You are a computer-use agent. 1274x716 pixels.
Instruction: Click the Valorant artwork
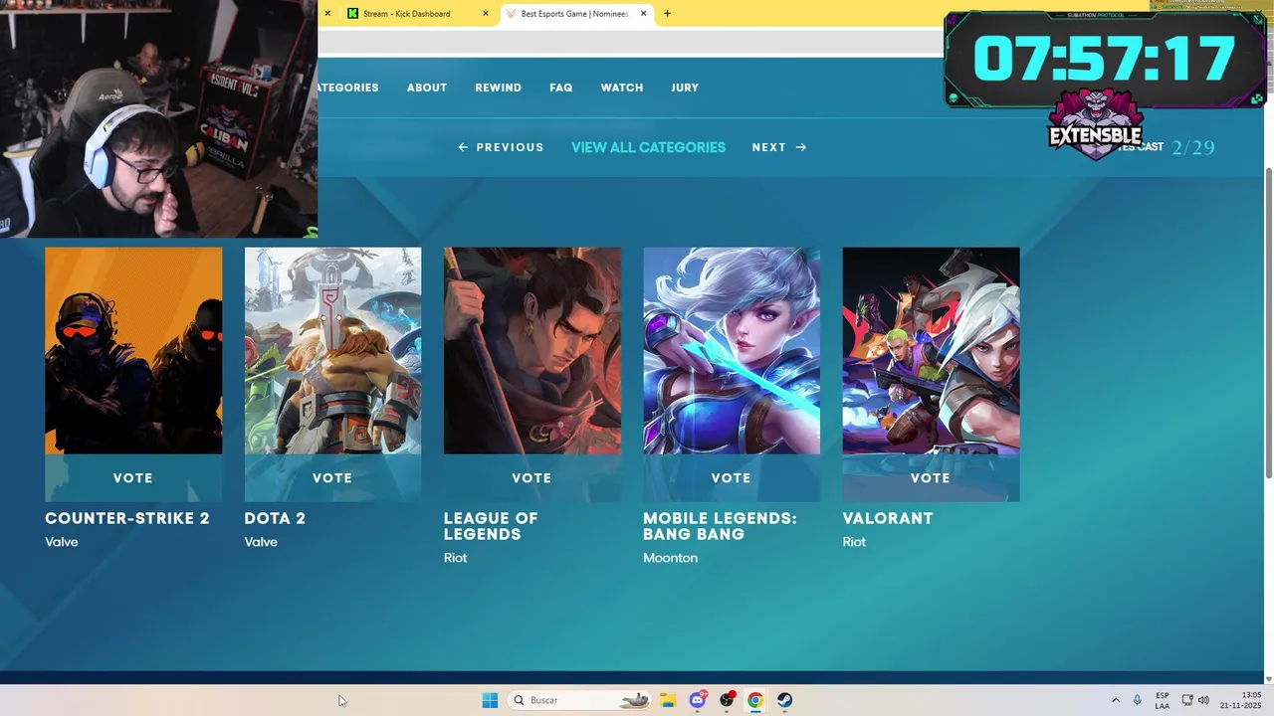(x=931, y=351)
